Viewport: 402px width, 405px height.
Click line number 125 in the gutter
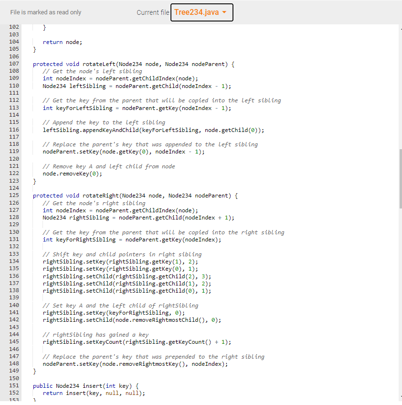click(14, 195)
